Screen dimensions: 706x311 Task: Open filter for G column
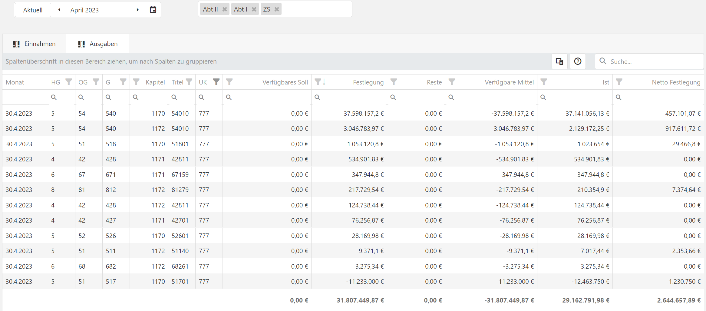123,82
